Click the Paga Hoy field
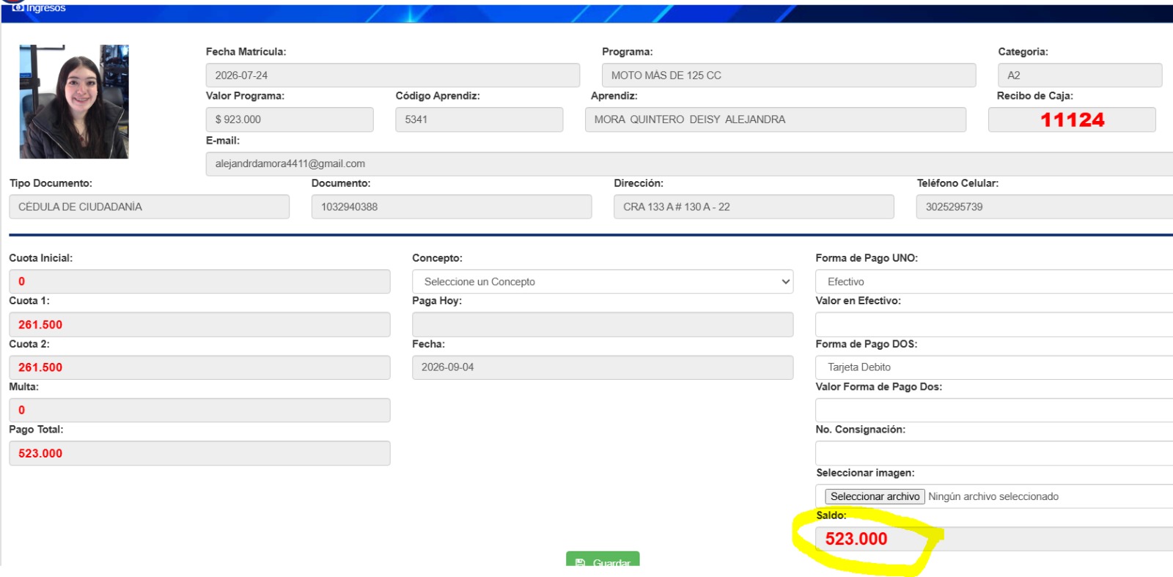The height and width of the screenshot is (577, 1173). [x=603, y=325]
